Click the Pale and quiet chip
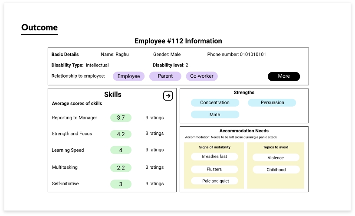The image size is (355, 216). (214, 181)
